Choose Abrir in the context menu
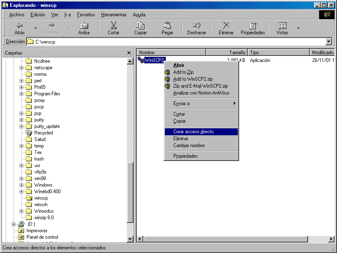337x253 pixels. pyautogui.click(x=202, y=65)
